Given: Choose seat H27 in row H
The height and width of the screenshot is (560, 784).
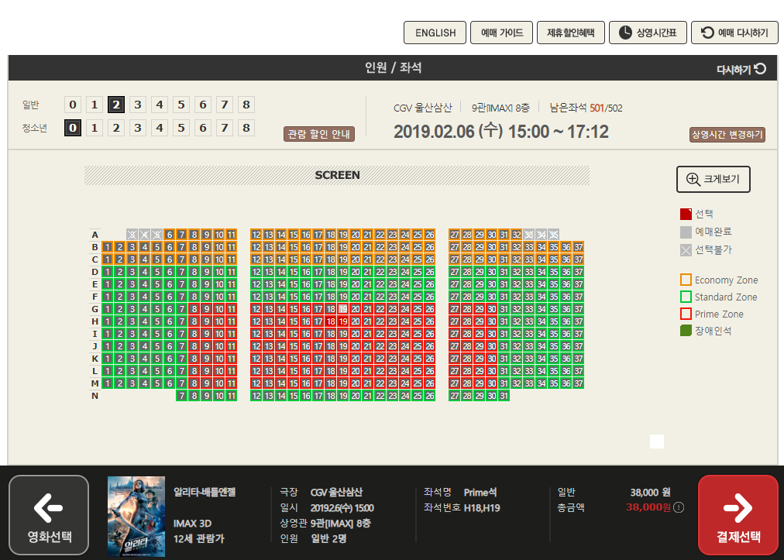Looking at the screenshot, I should pos(455,321).
